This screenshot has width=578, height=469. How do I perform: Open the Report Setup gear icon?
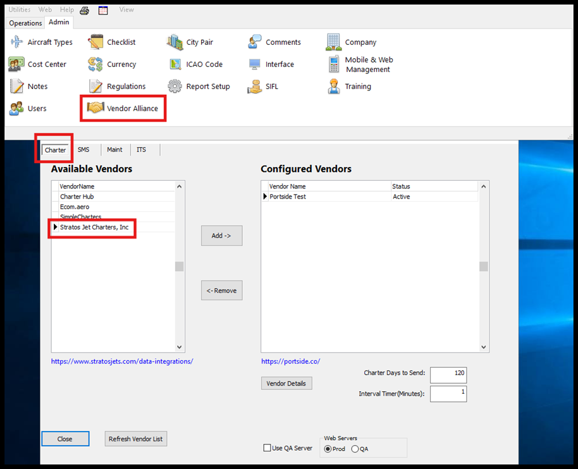[x=175, y=87]
